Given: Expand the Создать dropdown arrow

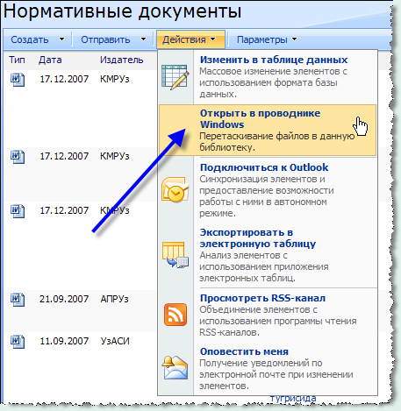Looking at the screenshot, I should (x=61, y=39).
